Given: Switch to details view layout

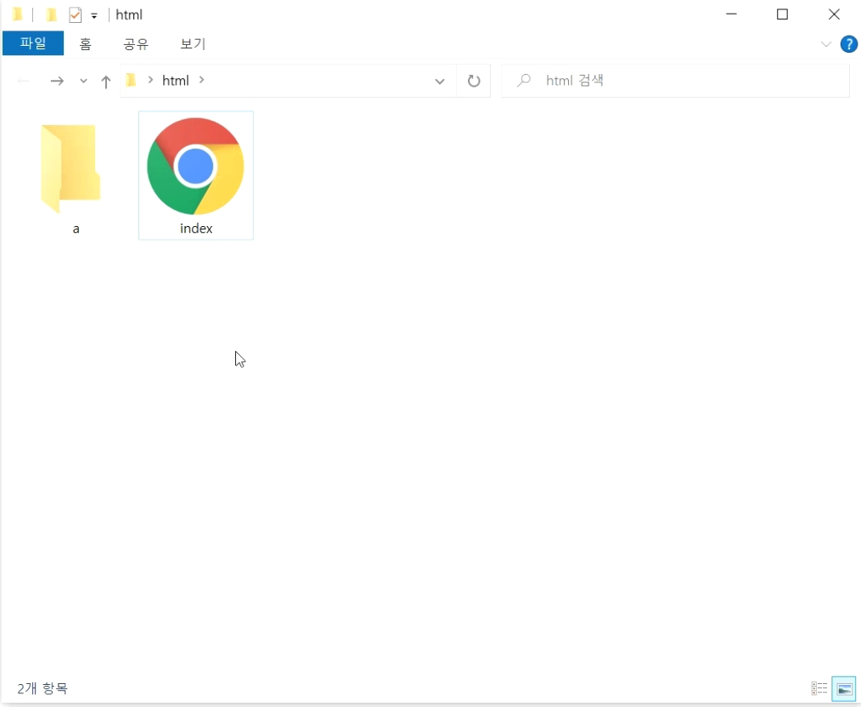Looking at the screenshot, I should click(x=819, y=687).
